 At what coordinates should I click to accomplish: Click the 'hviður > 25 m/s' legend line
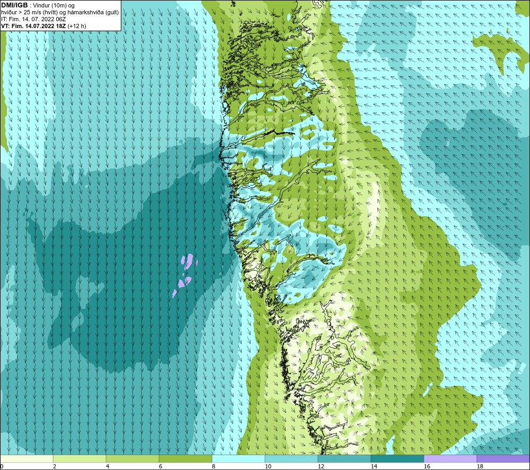[60, 13]
